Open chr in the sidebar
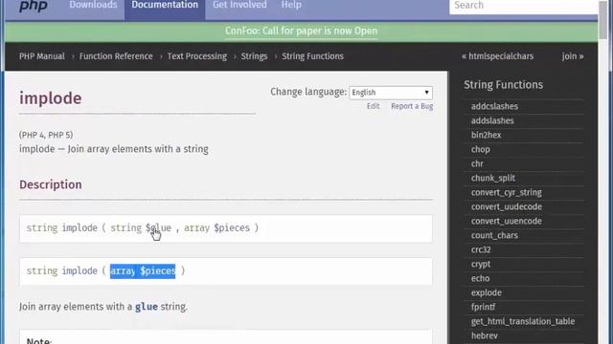Screen dimensions: 613x344 477,163
